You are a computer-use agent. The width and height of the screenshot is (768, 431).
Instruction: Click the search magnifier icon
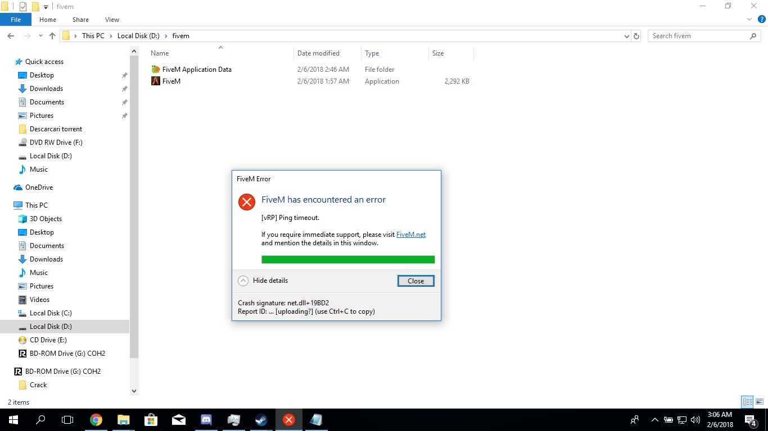pyautogui.click(x=753, y=36)
